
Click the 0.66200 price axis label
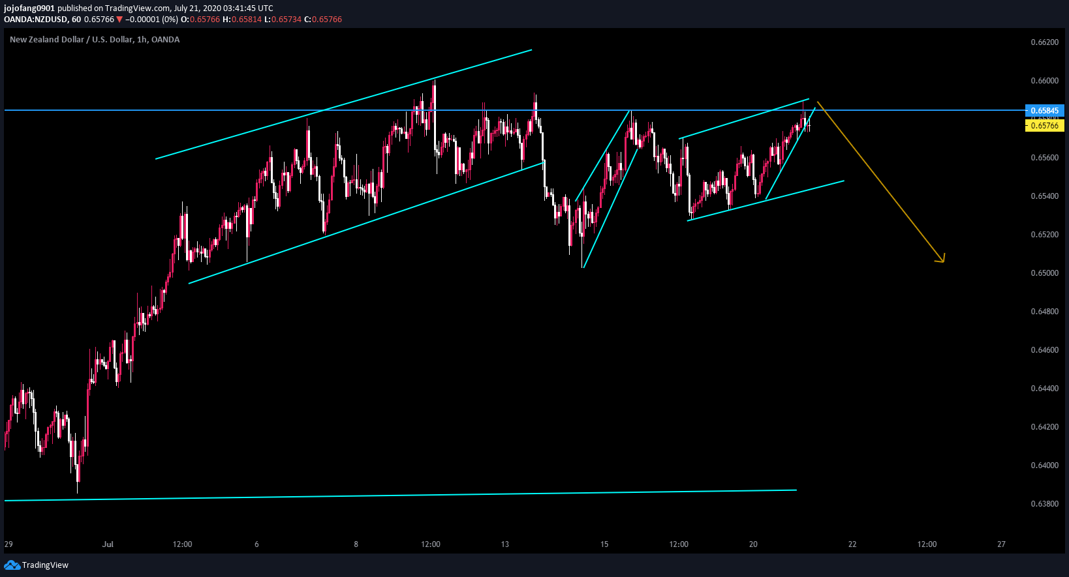1045,42
